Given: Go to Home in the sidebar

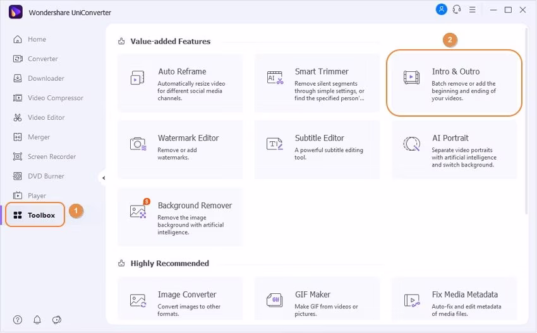Looking at the screenshot, I should [x=37, y=39].
